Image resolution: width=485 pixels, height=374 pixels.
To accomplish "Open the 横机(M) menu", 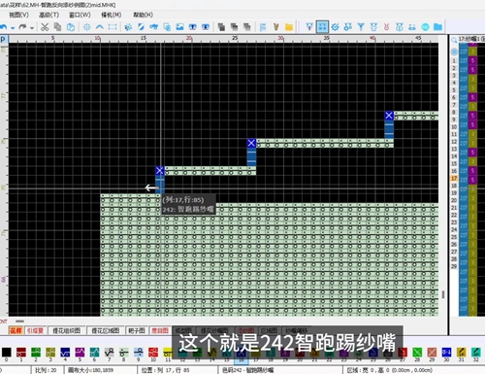I will coord(112,15).
